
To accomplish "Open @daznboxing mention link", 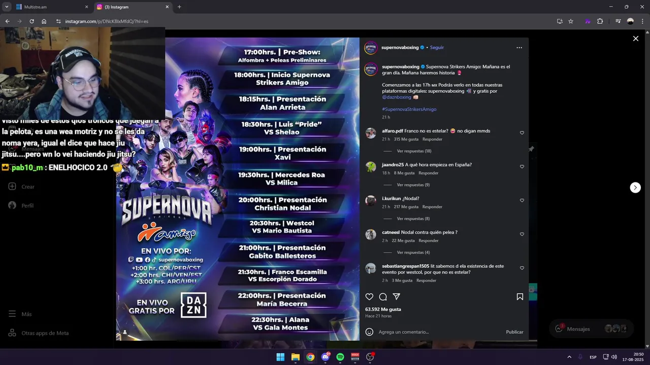I will tap(397, 97).
